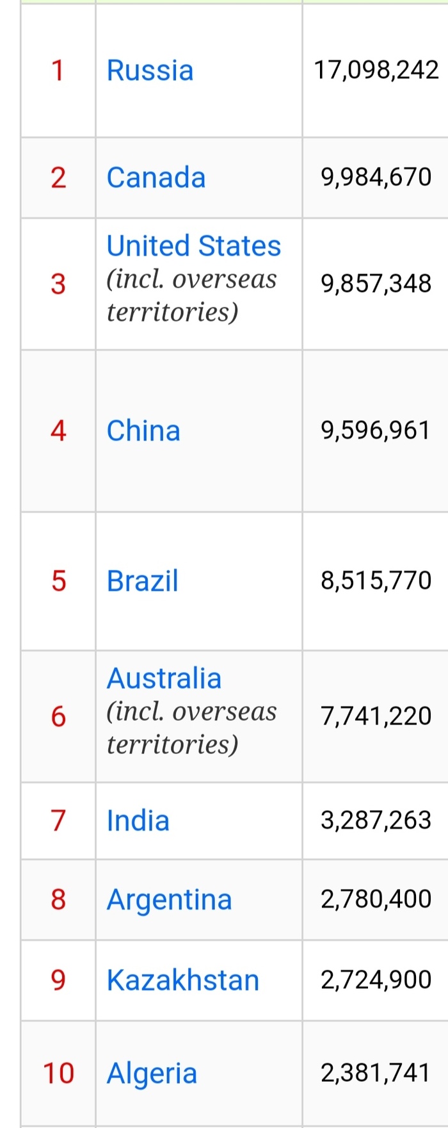Click the area figure 9,984,670
The height and width of the screenshot is (1128, 448).
376,177
